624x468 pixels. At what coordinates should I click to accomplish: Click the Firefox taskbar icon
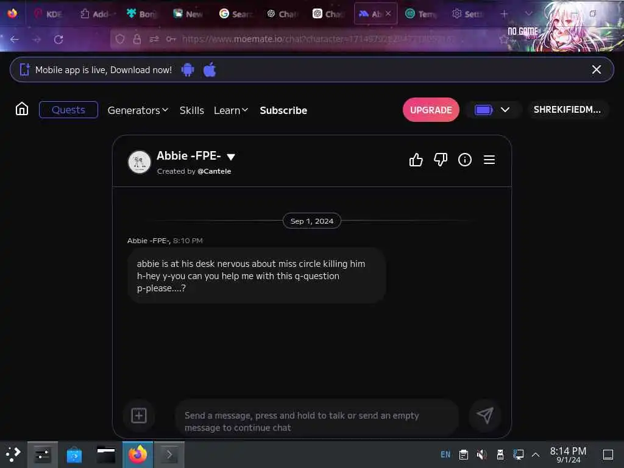(137, 455)
